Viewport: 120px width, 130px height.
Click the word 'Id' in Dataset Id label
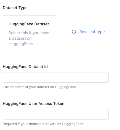coord(46,67)
